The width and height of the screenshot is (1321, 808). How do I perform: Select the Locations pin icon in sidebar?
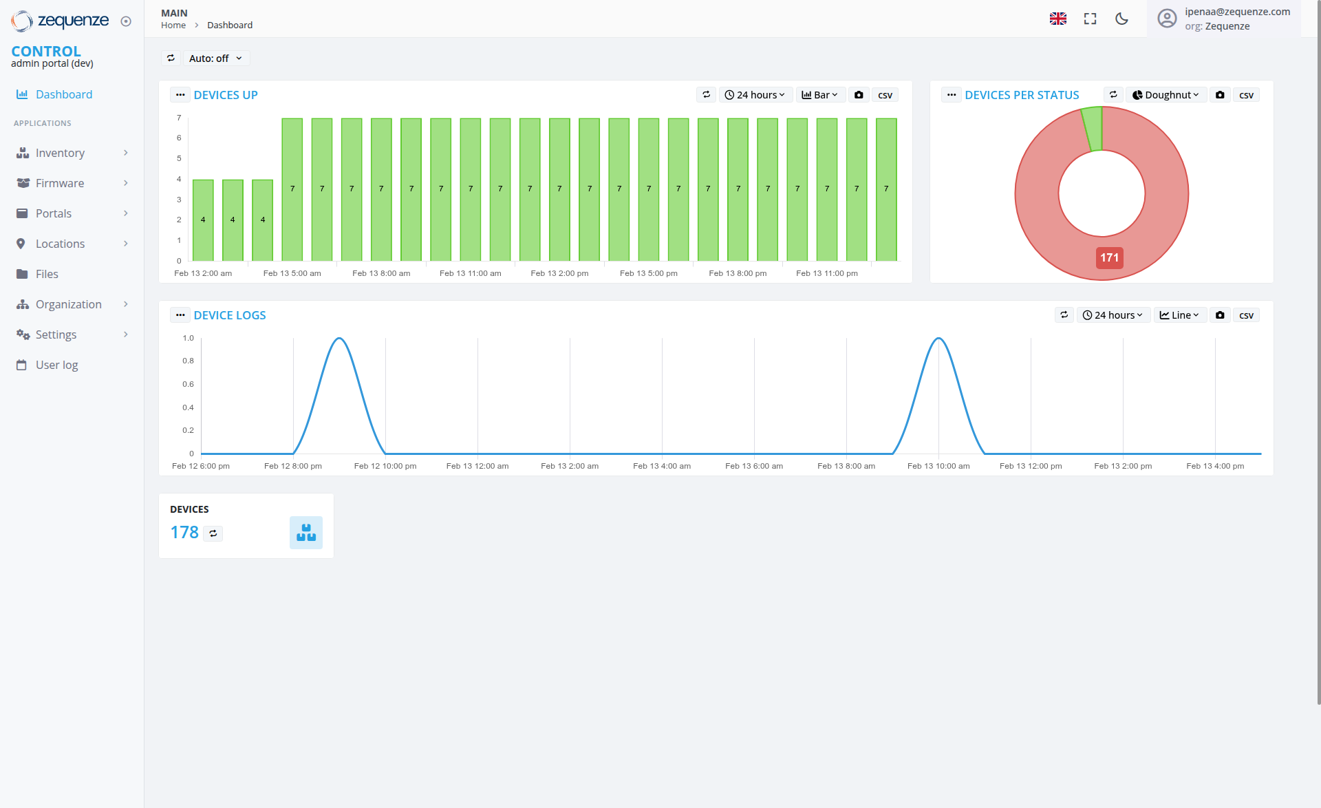pos(23,244)
